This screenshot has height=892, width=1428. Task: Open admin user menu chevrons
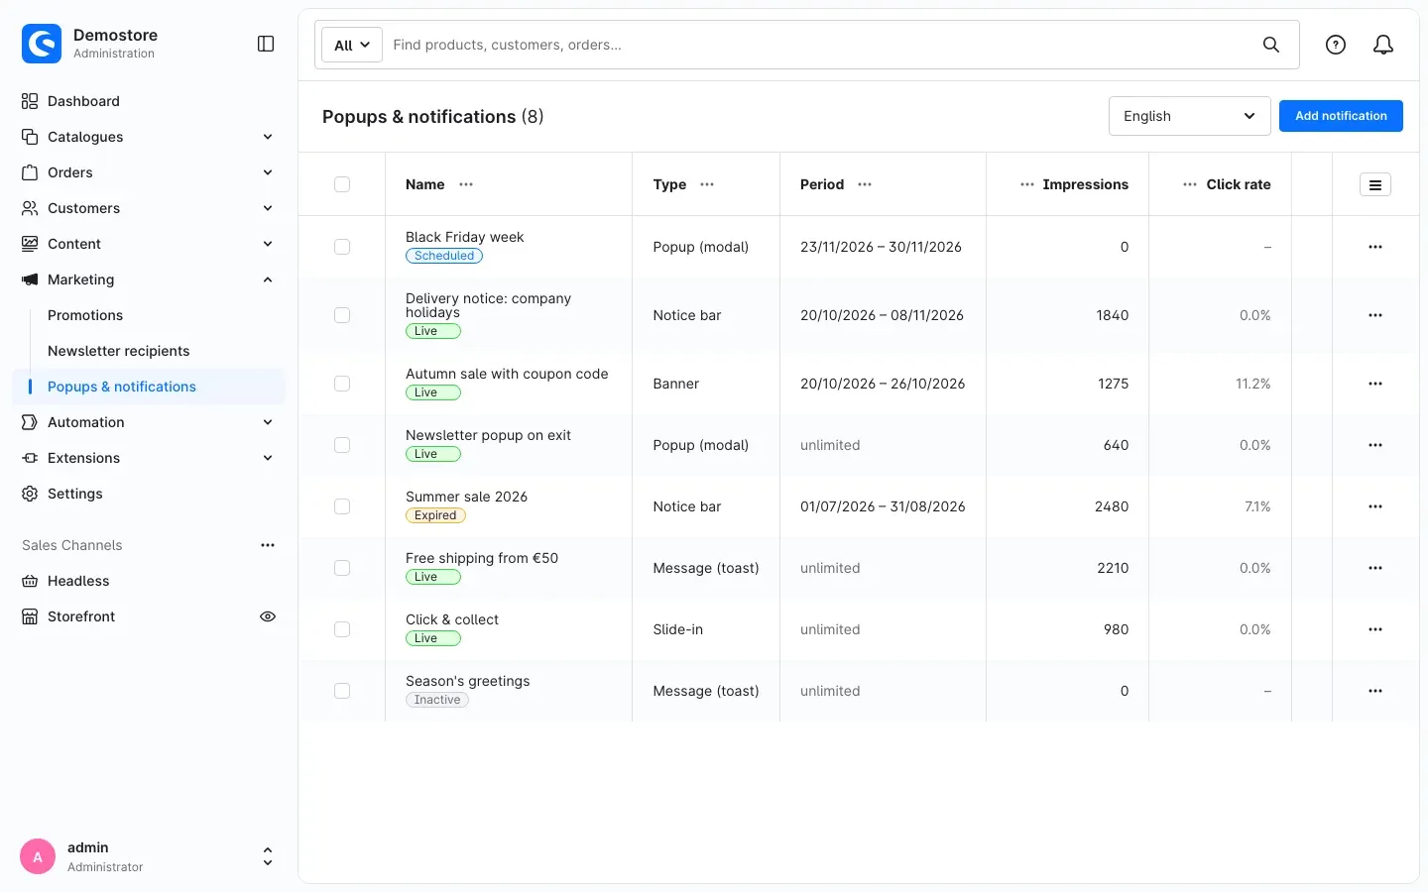point(268,856)
